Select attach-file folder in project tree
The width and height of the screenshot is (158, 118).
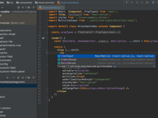click(6, 41)
